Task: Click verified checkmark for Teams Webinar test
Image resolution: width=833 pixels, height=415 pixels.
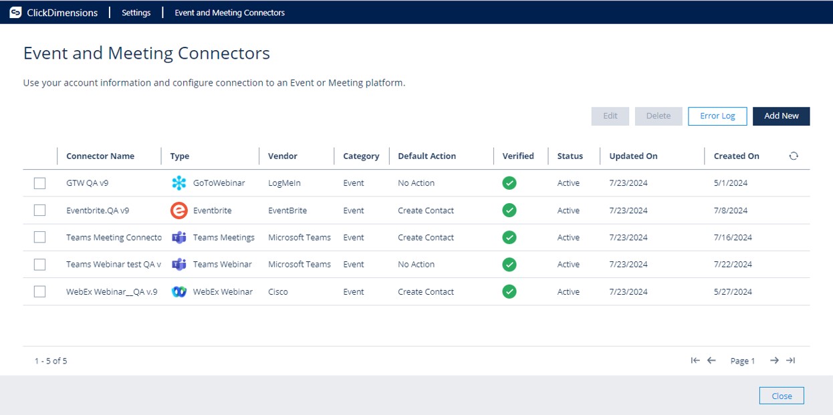Action: pos(509,265)
